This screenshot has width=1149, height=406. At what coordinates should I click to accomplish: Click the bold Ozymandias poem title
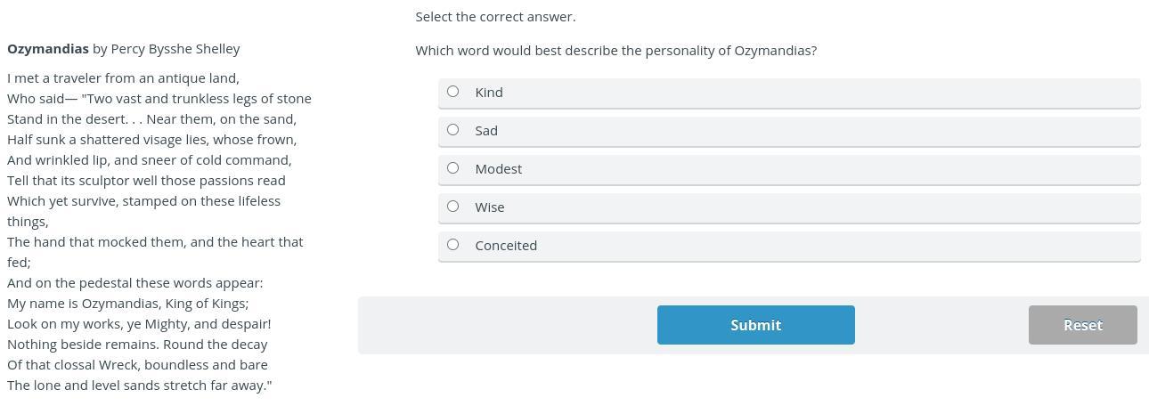pyautogui.click(x=48, y=49)
